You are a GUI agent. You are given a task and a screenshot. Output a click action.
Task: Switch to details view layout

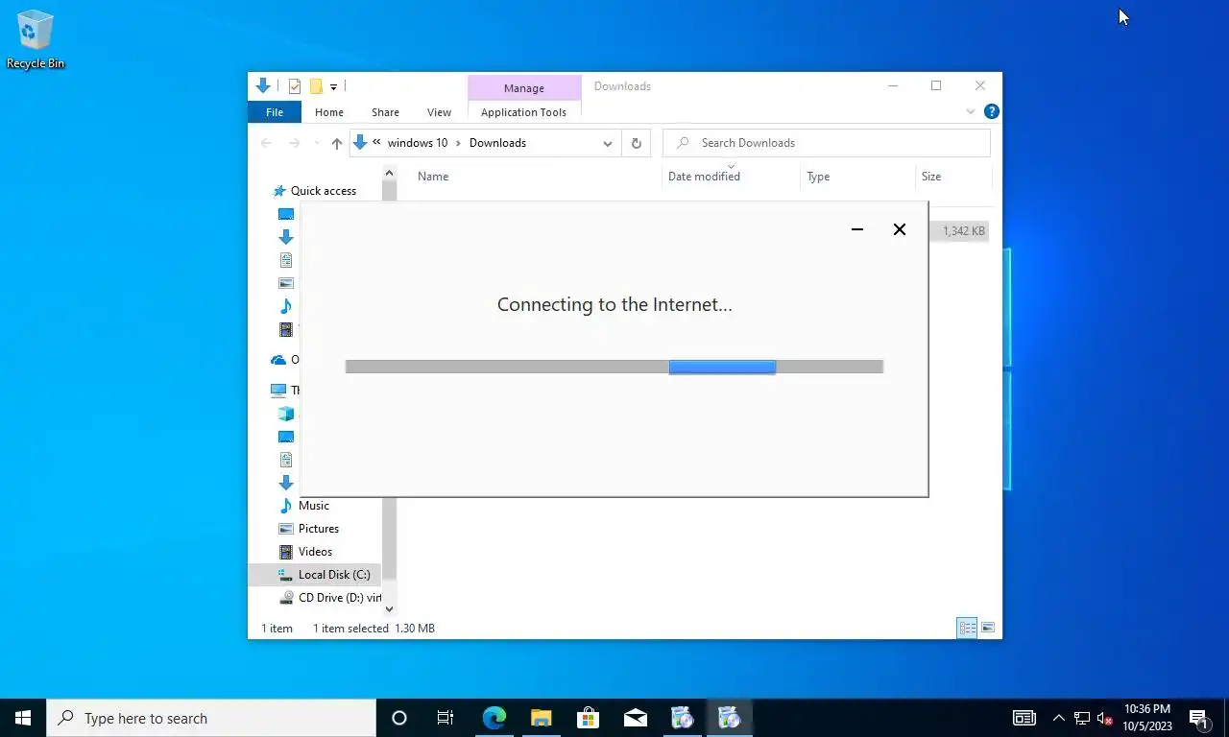968,629
